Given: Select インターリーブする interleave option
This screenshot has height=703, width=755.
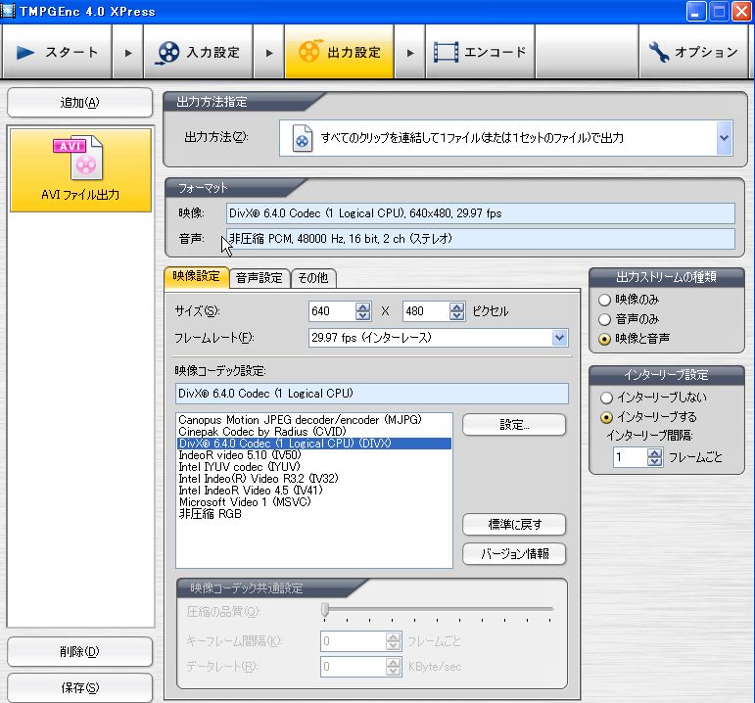Looking at the screenshot, I should (x=607, y=417).
